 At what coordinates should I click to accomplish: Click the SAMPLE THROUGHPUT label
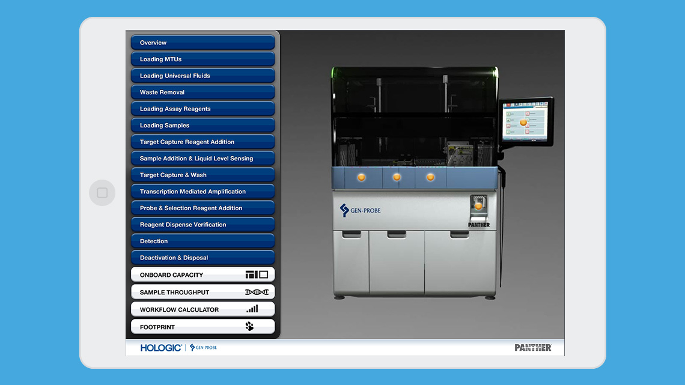click(174, 293)
